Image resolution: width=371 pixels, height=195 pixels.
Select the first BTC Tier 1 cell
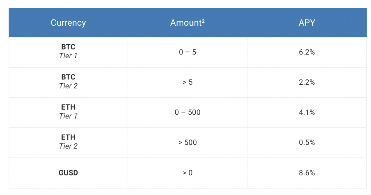(68, 52)
